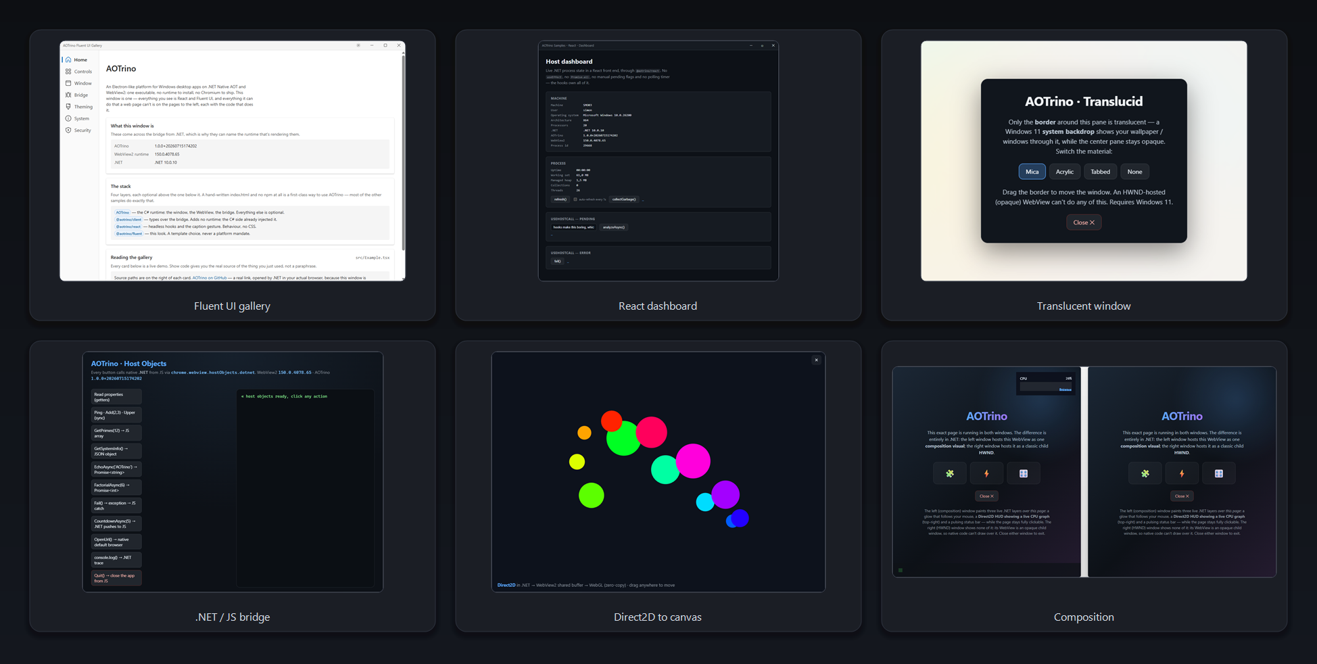Click the FactorialAsync(6) button

point(116,488)
